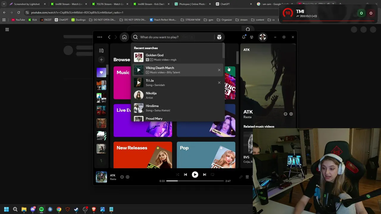381x214 pixels.
Task: Toggle shuffle in the player bar
Action: tap(178, 175)
